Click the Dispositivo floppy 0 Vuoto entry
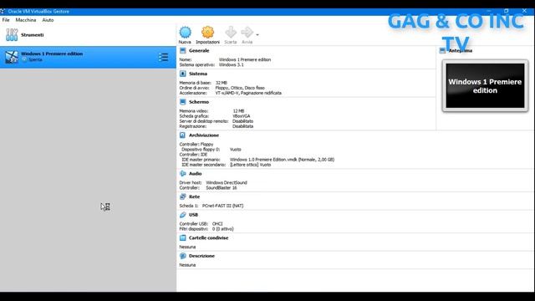 click(236, 150)
